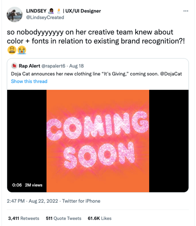Click the Twitter for iPhone source link

pyautogui.click(x=81, y=201)
